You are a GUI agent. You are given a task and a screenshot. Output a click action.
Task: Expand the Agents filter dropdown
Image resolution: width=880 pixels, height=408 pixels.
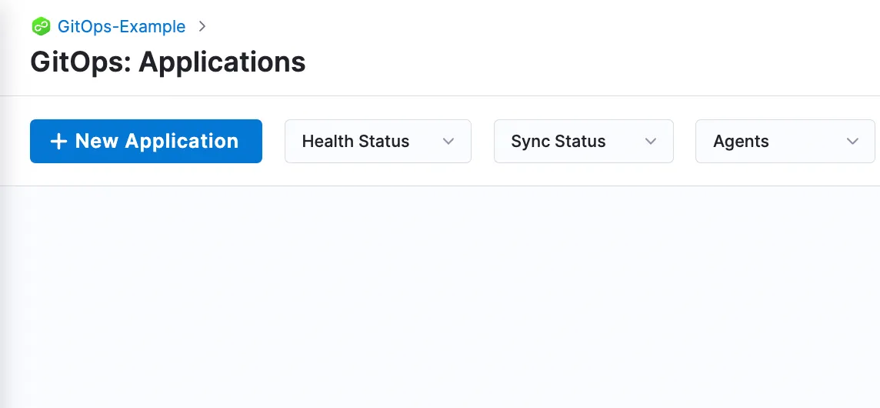click(785, 141)
